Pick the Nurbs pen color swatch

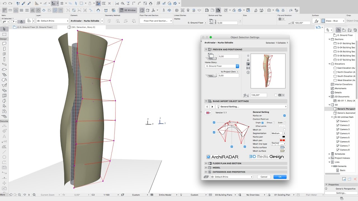(282, 137)
